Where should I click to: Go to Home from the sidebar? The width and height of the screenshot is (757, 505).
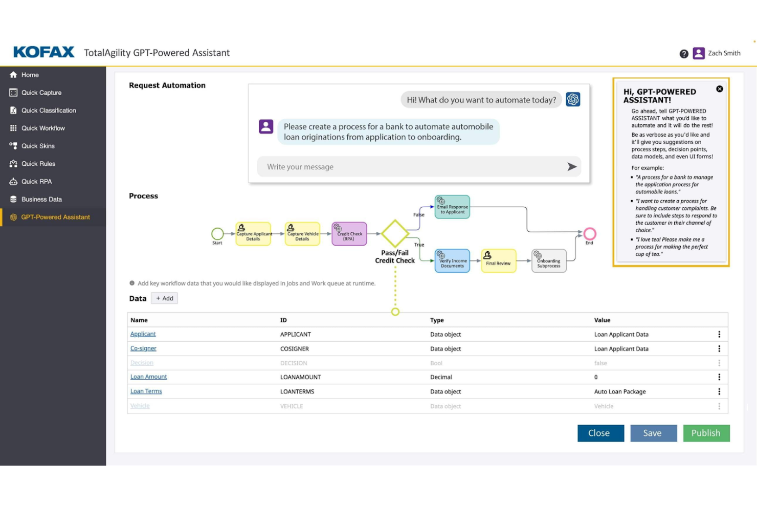point(30,75)
